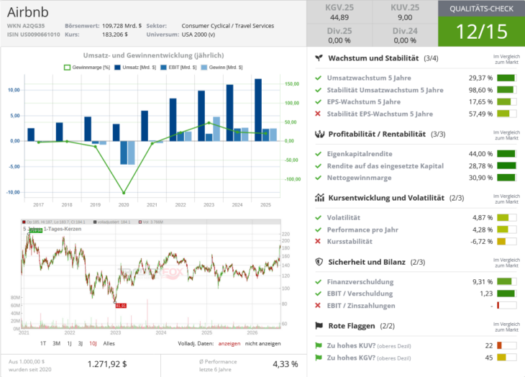525x377 pixels.
Task: Toggle the Umsatz [Mrd. $] legend series
Action: [x=135, y=68]
